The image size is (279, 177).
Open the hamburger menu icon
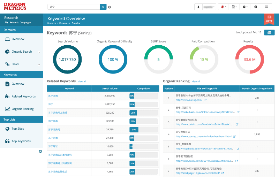(x=266, y=7)
